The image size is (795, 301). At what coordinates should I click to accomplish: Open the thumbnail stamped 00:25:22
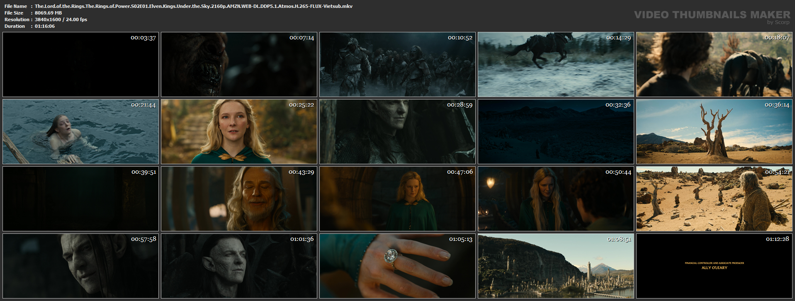point(239,131)
